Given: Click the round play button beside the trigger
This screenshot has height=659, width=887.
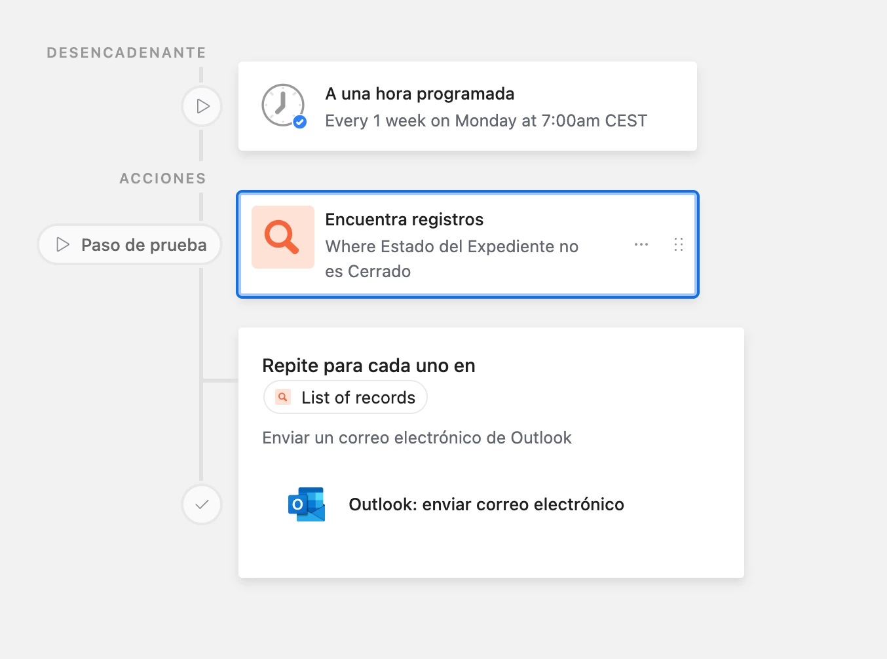Looking at the screenshot, I should pos(202,106).
